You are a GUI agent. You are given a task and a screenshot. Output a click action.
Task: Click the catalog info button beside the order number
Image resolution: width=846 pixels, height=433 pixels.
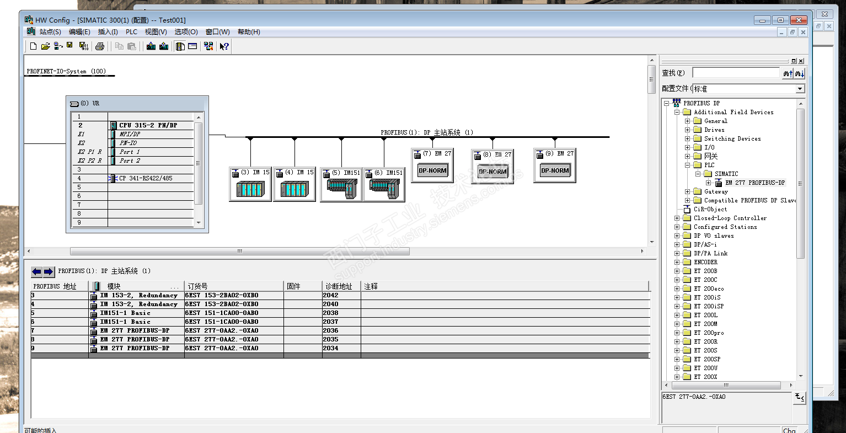[800, 397]
